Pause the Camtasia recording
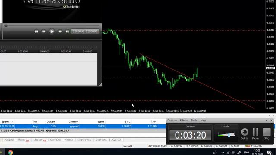 coord(255,133)
